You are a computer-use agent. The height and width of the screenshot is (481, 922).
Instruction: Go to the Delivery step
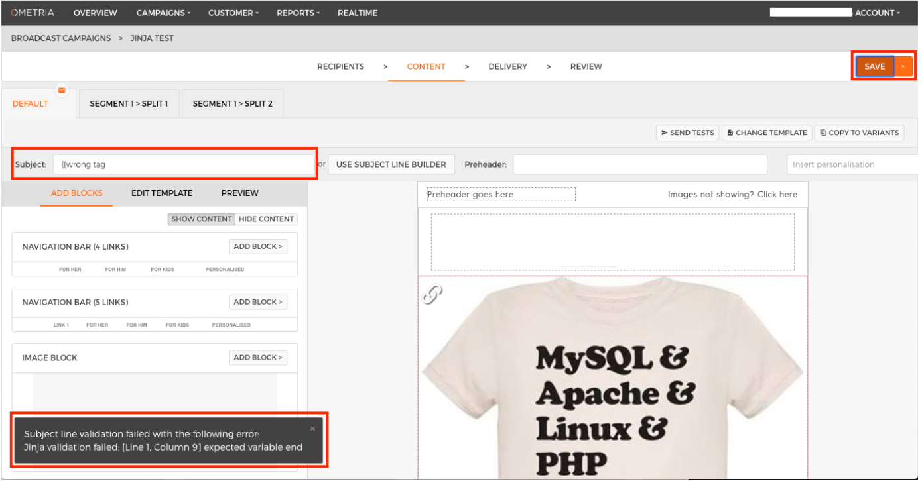(x=508, y=66)
